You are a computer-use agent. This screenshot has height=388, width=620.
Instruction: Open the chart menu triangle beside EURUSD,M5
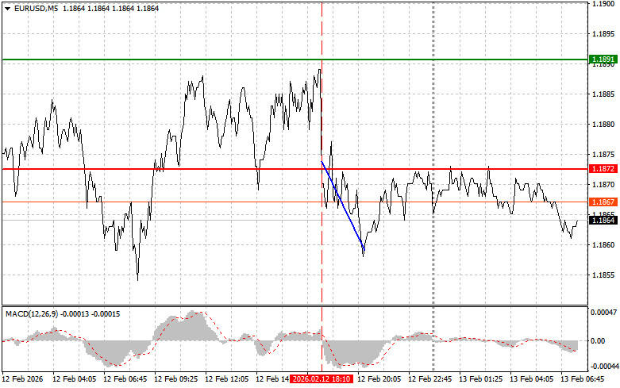(7, 8)
